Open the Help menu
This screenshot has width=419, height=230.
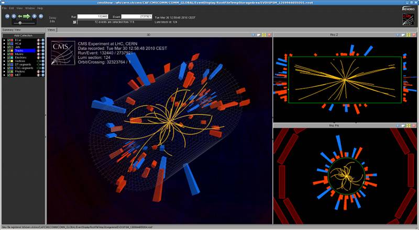[x=40, y=8]
